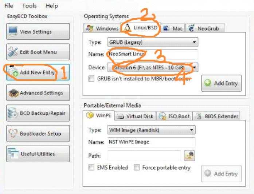The width and height of the screenshot is (254, 194).
Task: Click the NeoSmart Linux name field
Action: point(153,54)
